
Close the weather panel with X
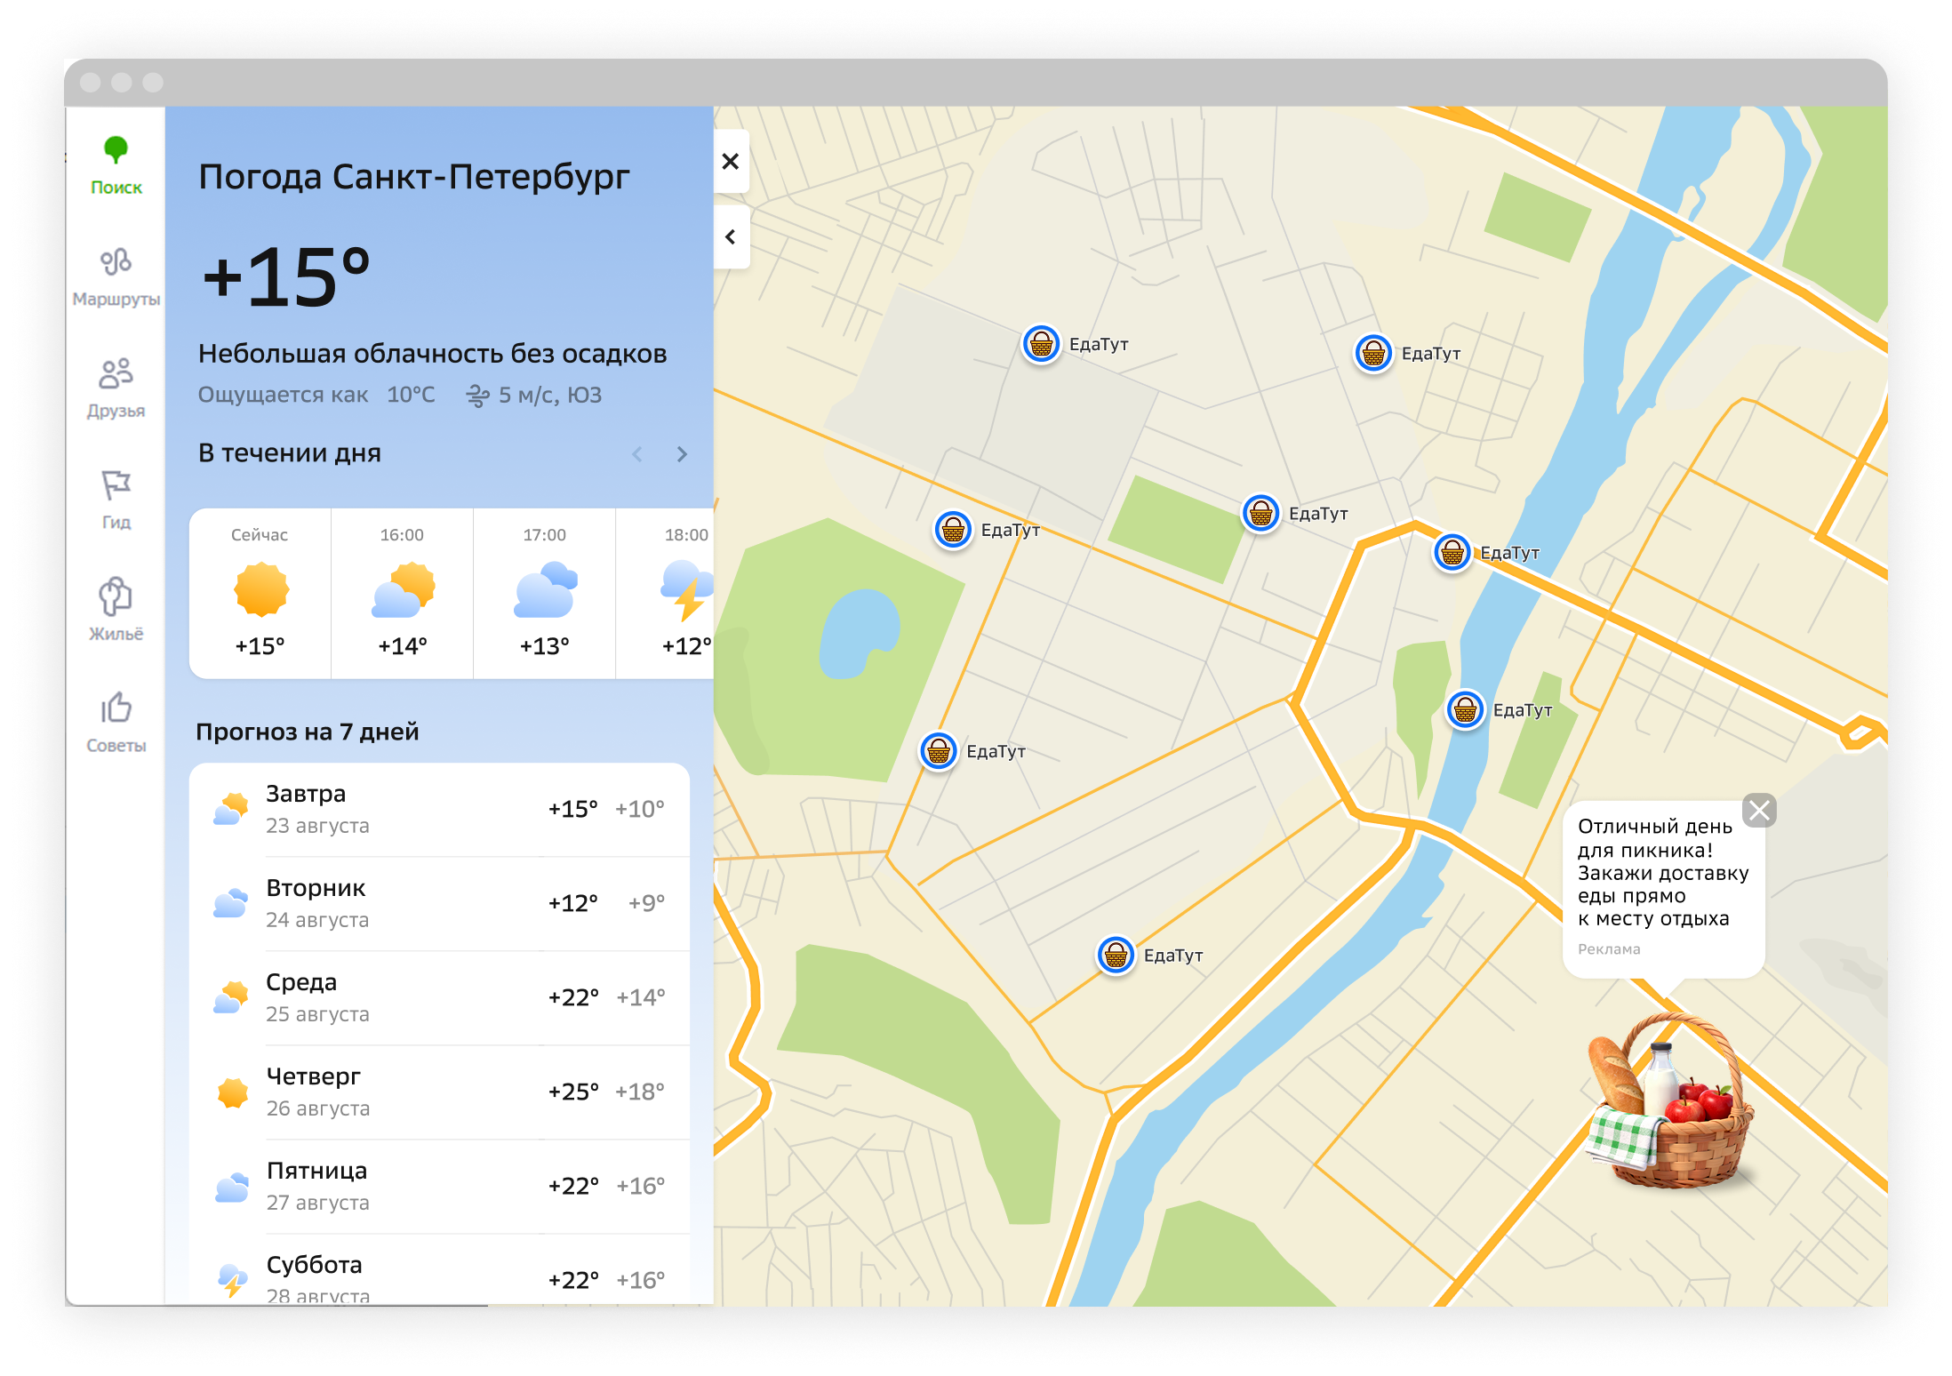[x=731, y=161]
